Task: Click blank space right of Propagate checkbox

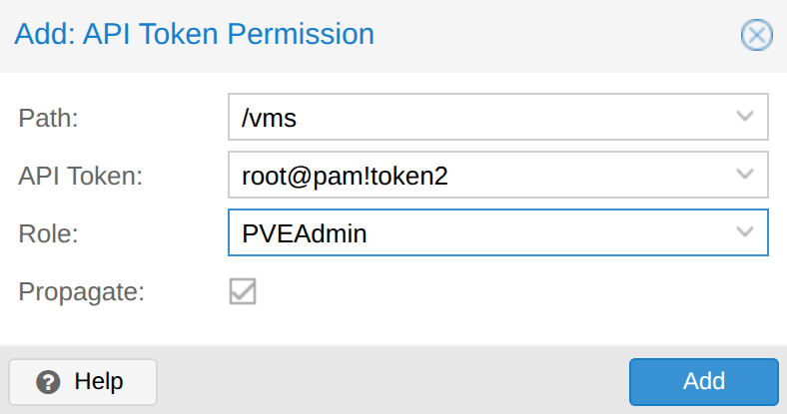Action: (x=499, y=292)
